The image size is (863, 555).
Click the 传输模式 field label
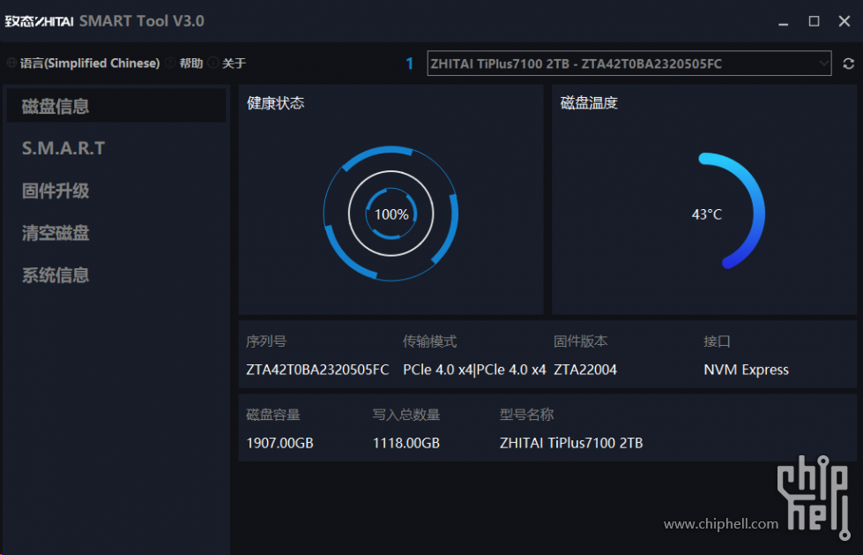(x=430, y=341)
